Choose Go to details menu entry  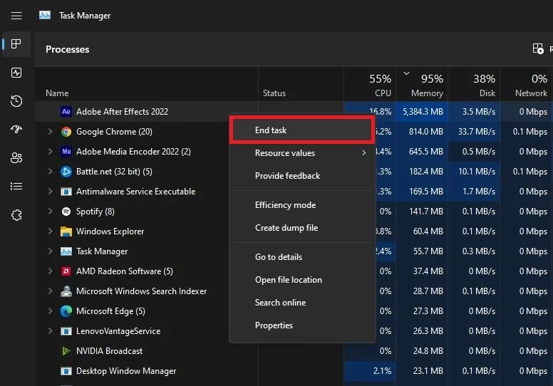coord(302,257)
